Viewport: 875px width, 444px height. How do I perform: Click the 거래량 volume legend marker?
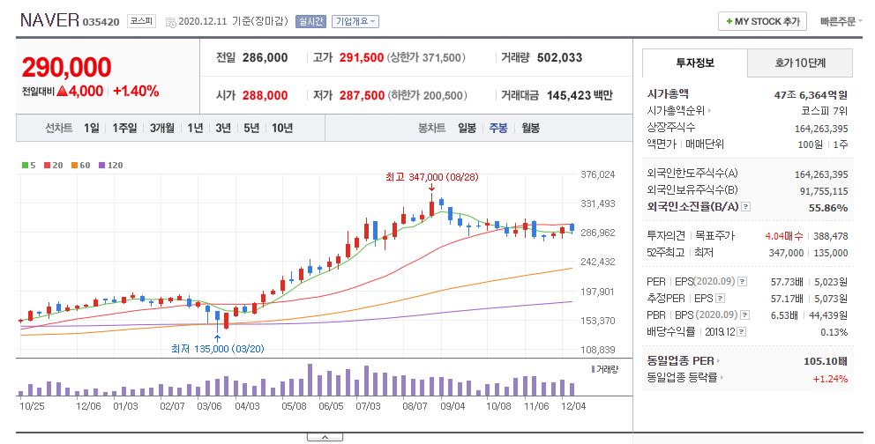click(x=594, y=369)
